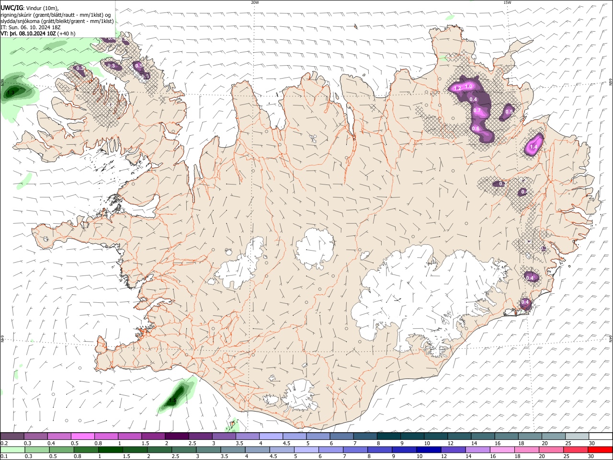613x460 pixels.
Task: Click the 0.6 snowfall value label
Action: click(476, 128)
